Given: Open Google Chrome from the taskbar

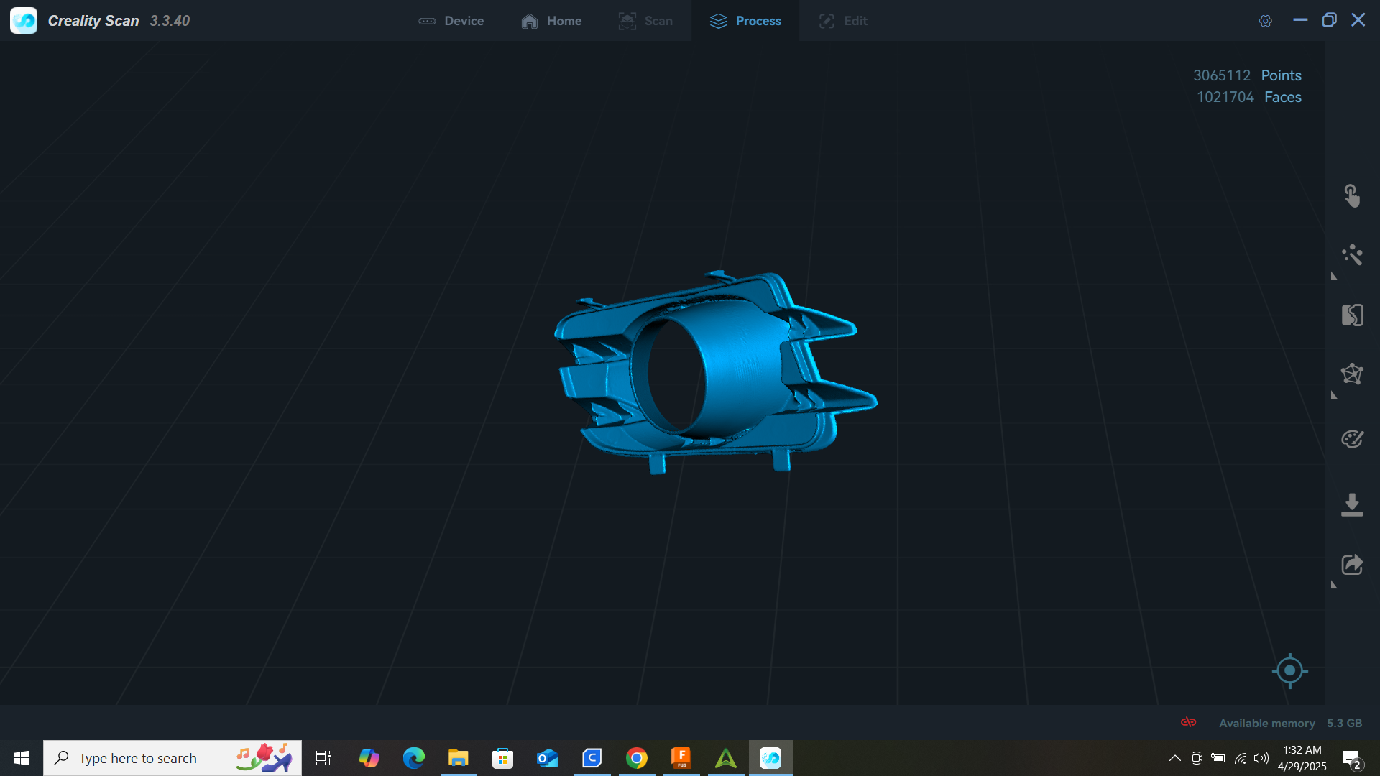Looking at the screenshot, I should coord(636,758).
